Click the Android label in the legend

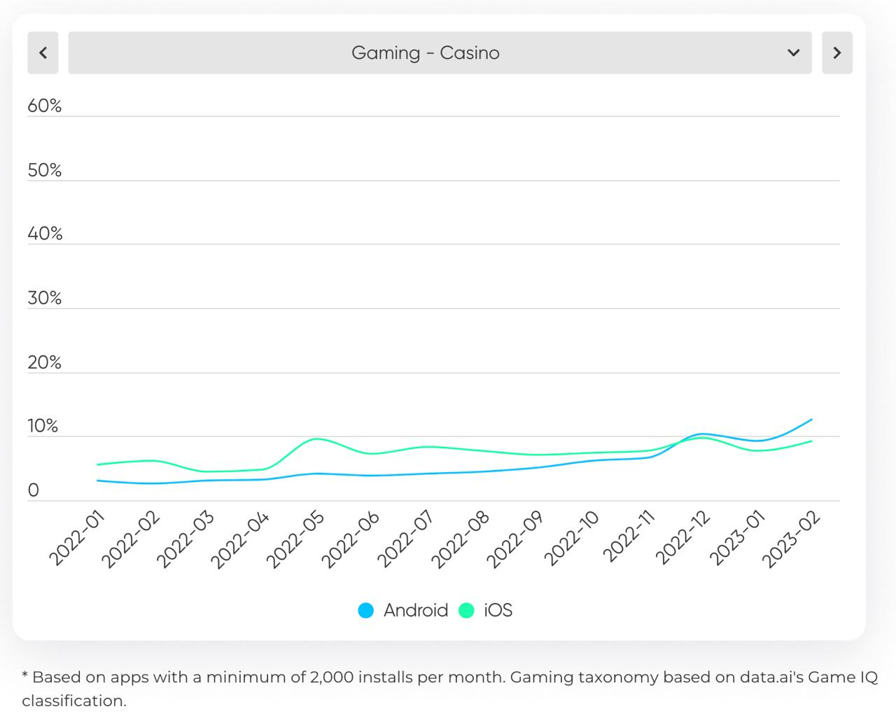(x=416, y=610)
